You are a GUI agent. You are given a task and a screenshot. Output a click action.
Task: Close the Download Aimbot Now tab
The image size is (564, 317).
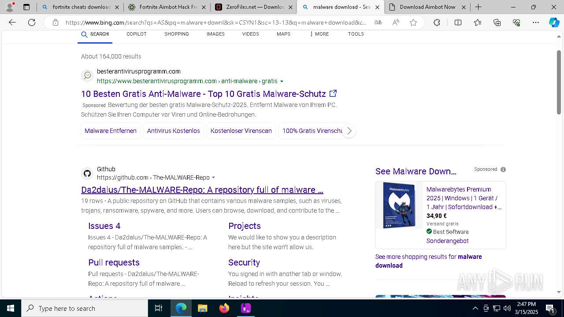464,7
